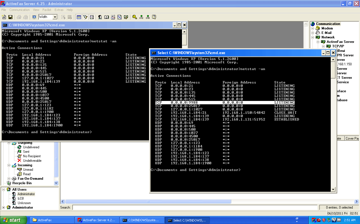Image resolution: width=360 pixels, height=224 pixels.
Task: Select the Unknown user entry
Action: 24,203
